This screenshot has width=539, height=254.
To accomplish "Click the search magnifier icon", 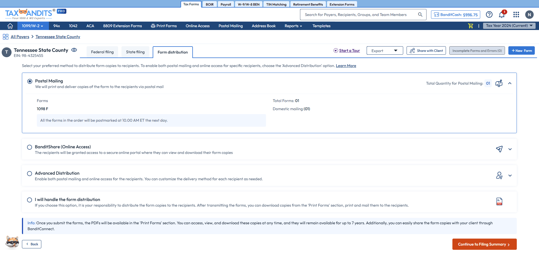I will click(x=420, y=15).
